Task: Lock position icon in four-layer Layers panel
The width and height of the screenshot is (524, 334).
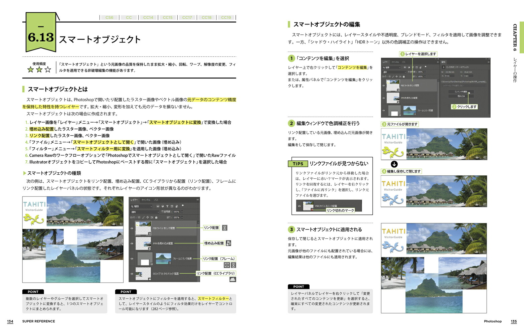Action: (x=148, y=217)
